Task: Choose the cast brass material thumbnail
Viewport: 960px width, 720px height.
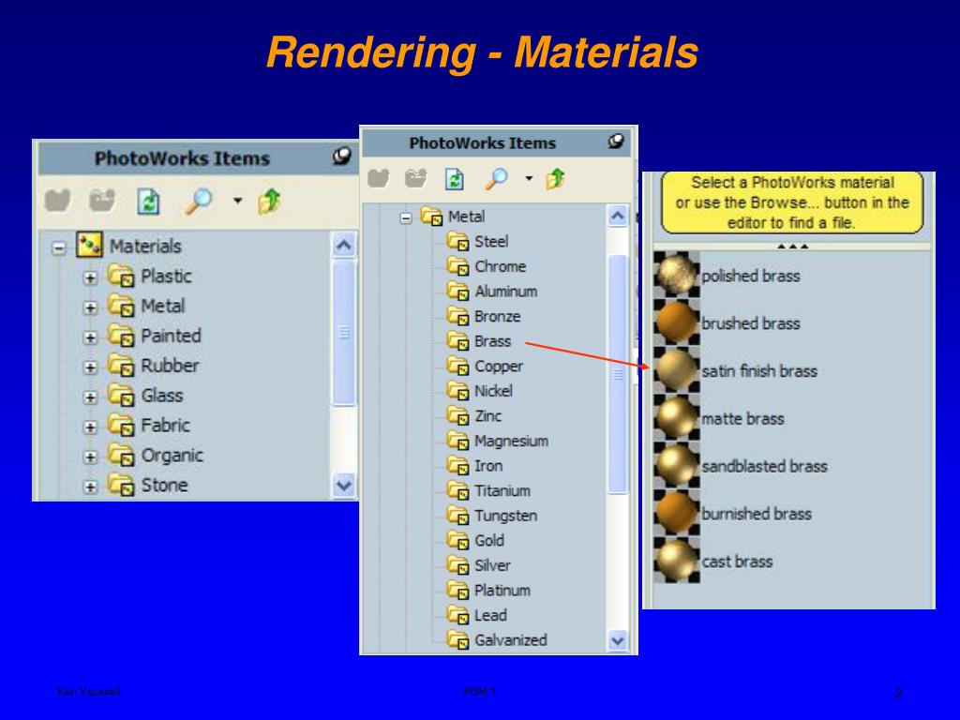Action: [x=677, y=561]
